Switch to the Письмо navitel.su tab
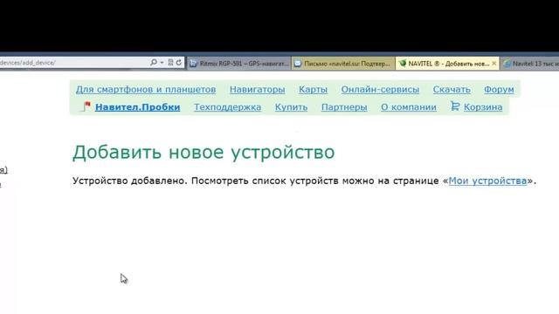The width and height of the screenshot is (559, 314). pyautogui.click(x=343, y=64)
